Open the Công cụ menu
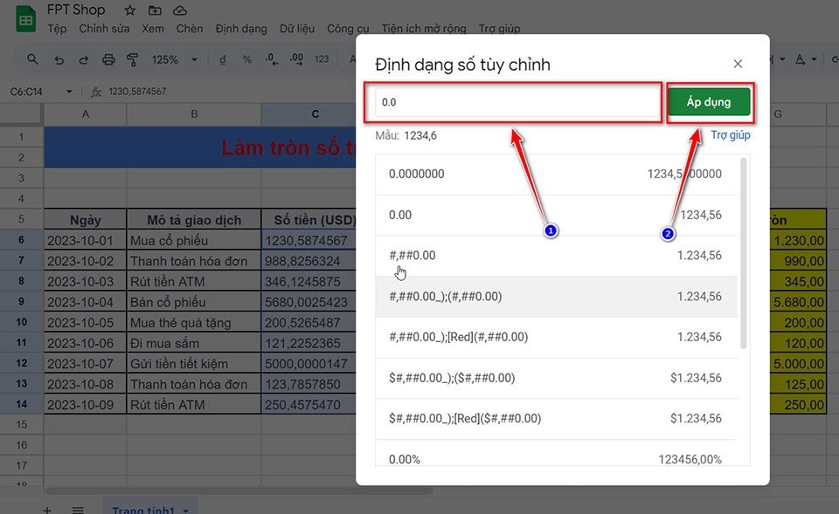This screenshot has height=514, width=839. click(348, 28)
